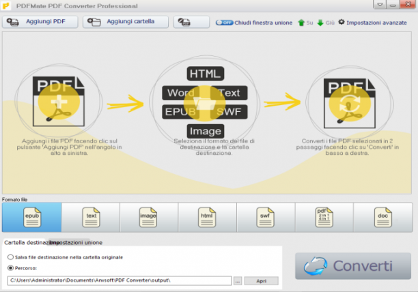Move file up with Su arrow
Viewport: 418px width, 292px height.
[x=305, y=23]
